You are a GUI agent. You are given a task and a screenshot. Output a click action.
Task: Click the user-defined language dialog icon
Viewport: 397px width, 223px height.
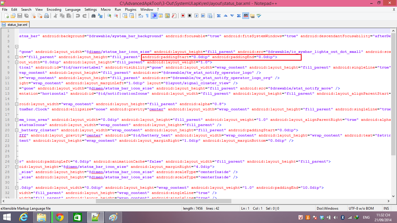(161, 16)
